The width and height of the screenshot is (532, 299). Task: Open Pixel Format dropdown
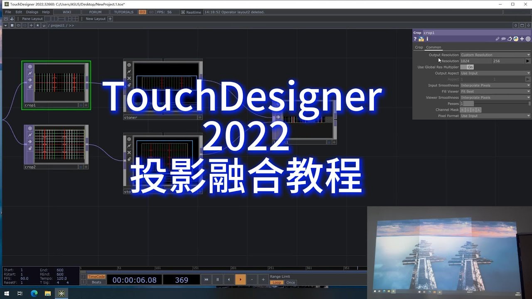(x=495, y=116)
